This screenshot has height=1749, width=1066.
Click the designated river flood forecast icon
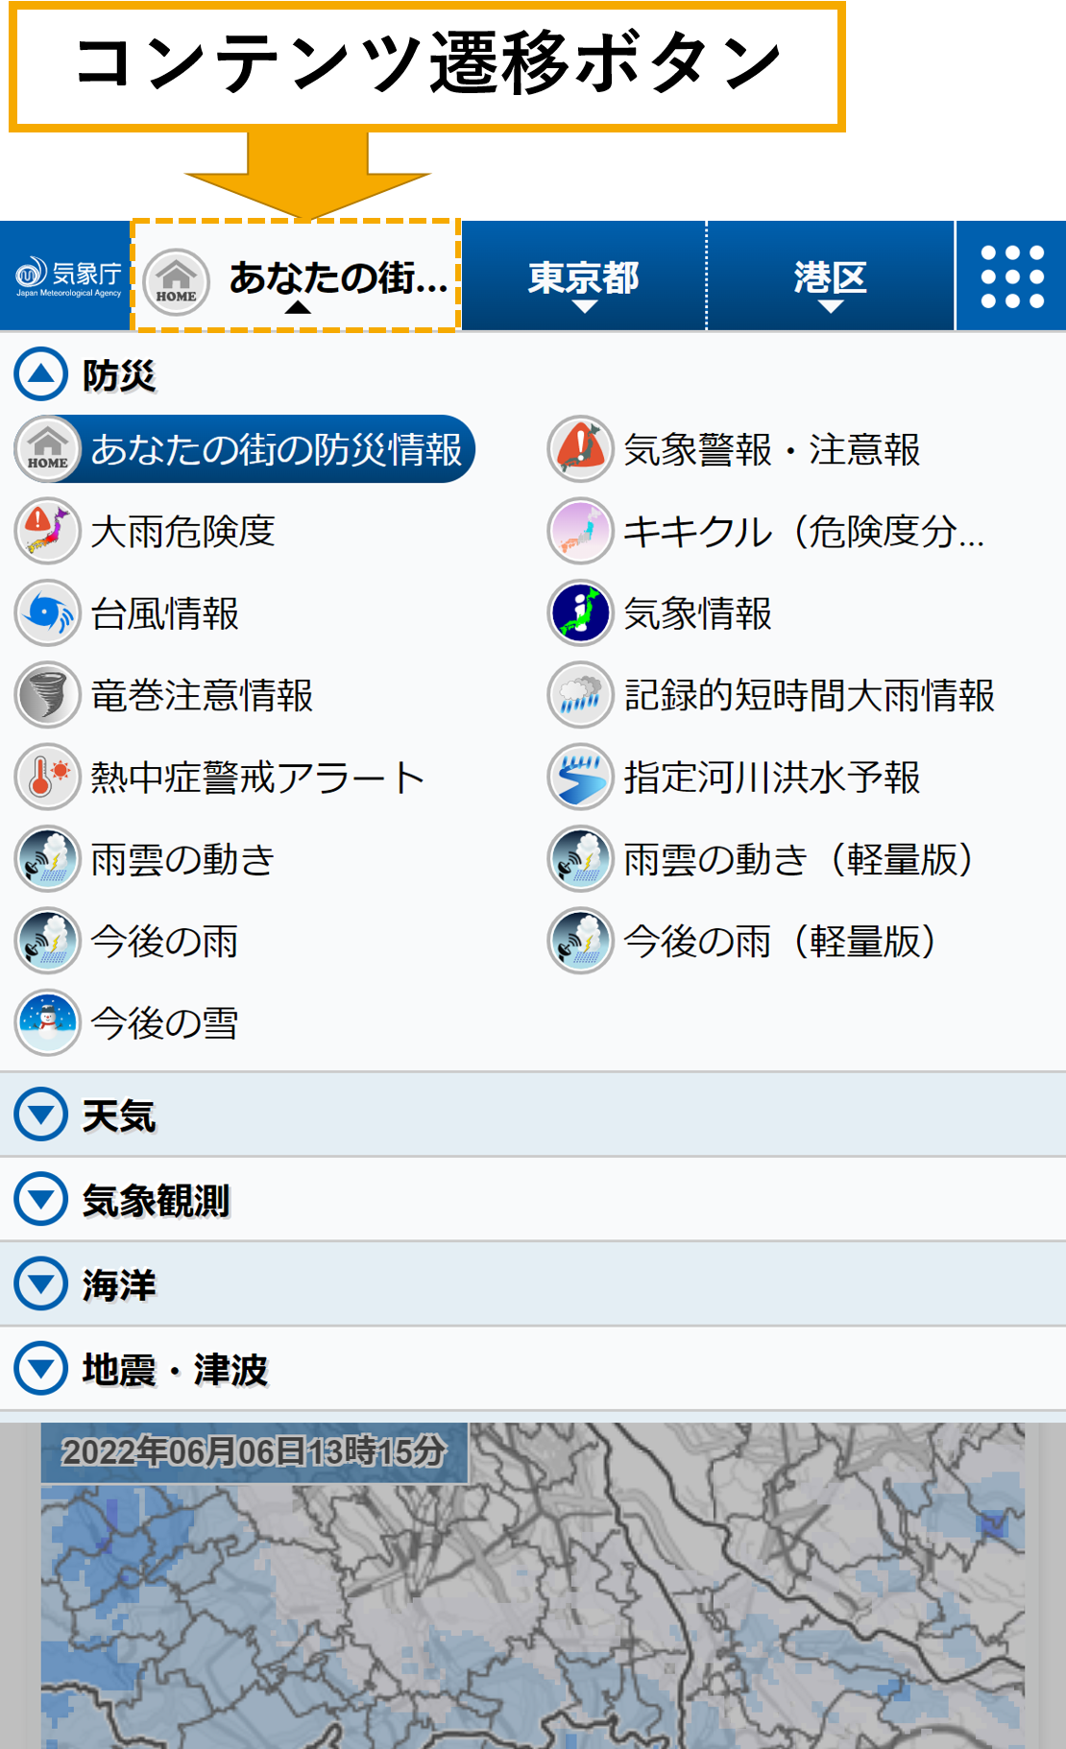point(580,777)
